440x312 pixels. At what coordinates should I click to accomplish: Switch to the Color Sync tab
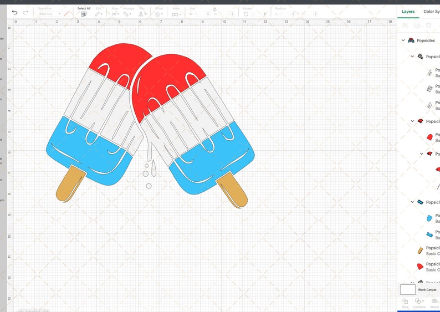pyautogui.click(x=432, y=12)
